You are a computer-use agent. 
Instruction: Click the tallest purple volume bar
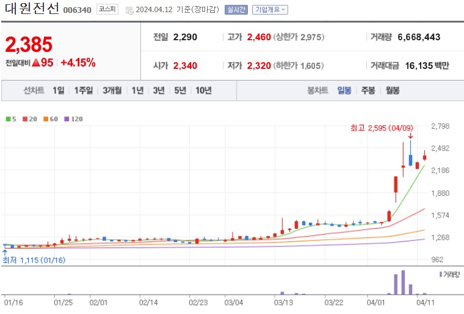403,282
